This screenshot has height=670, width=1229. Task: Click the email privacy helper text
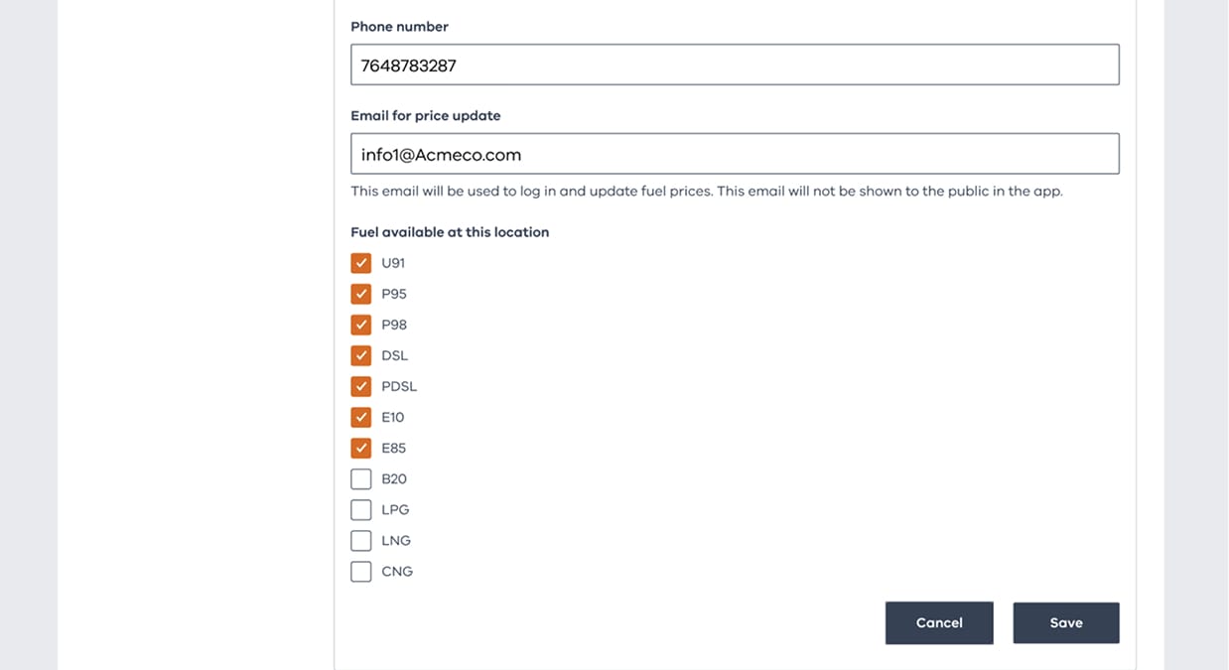pos(706,192)
